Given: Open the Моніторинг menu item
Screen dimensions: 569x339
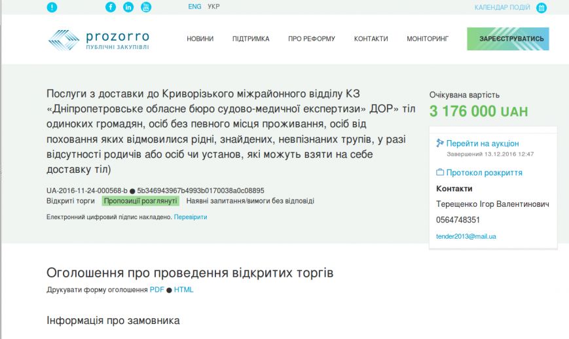Looking at the screenshot, I should (x=428, y=39).
